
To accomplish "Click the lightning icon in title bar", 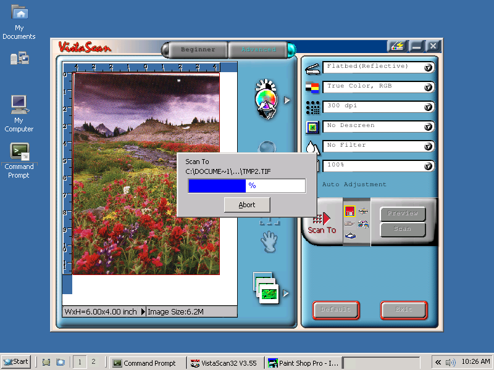I will (x=396, y=46).
